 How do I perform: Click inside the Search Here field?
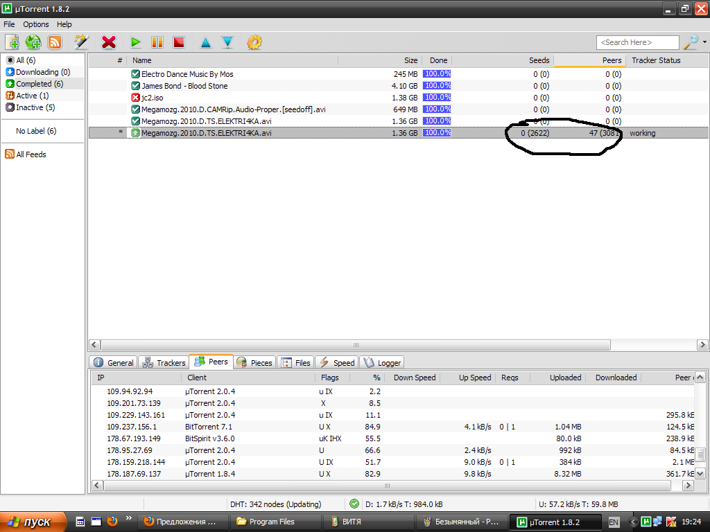pyautogui.click(x=637, y=43)
